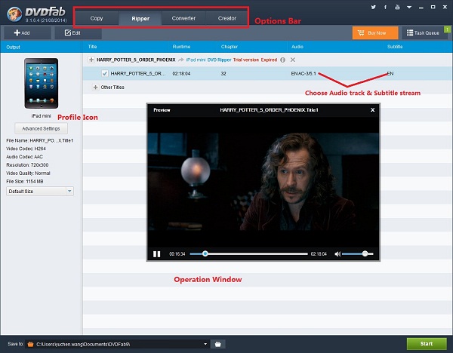Click the iPad mini profile thumbnail
The image size is (453, 353).
tap(42, 83)
